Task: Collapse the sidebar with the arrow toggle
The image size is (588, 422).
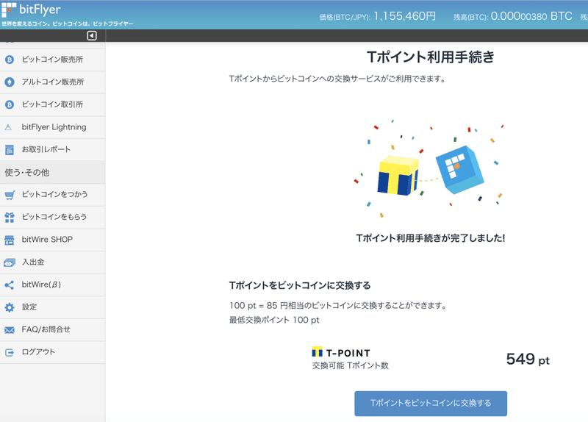Action: pos(92,35)
